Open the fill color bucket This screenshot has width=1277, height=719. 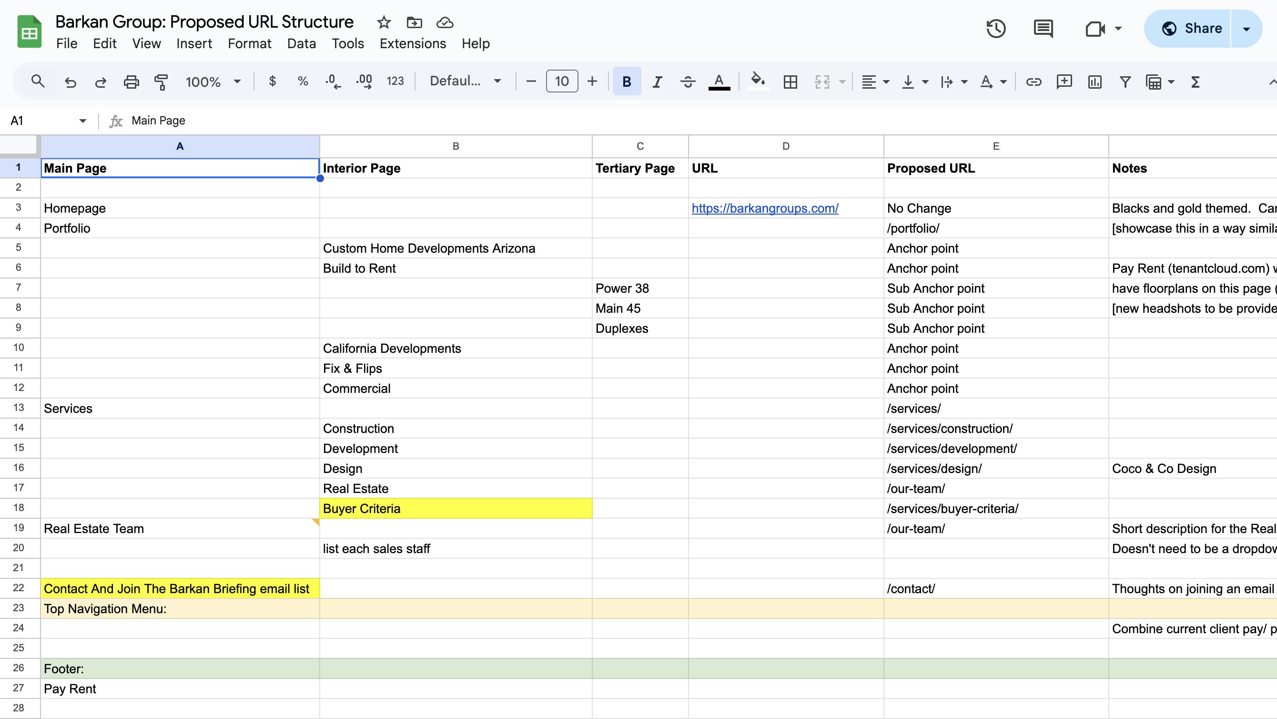point(758,82)
